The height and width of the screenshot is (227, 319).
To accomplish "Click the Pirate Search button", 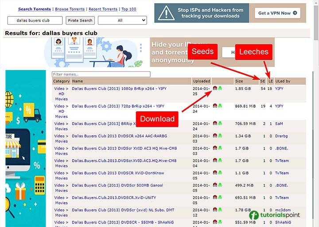I will (x=80, y=20).
